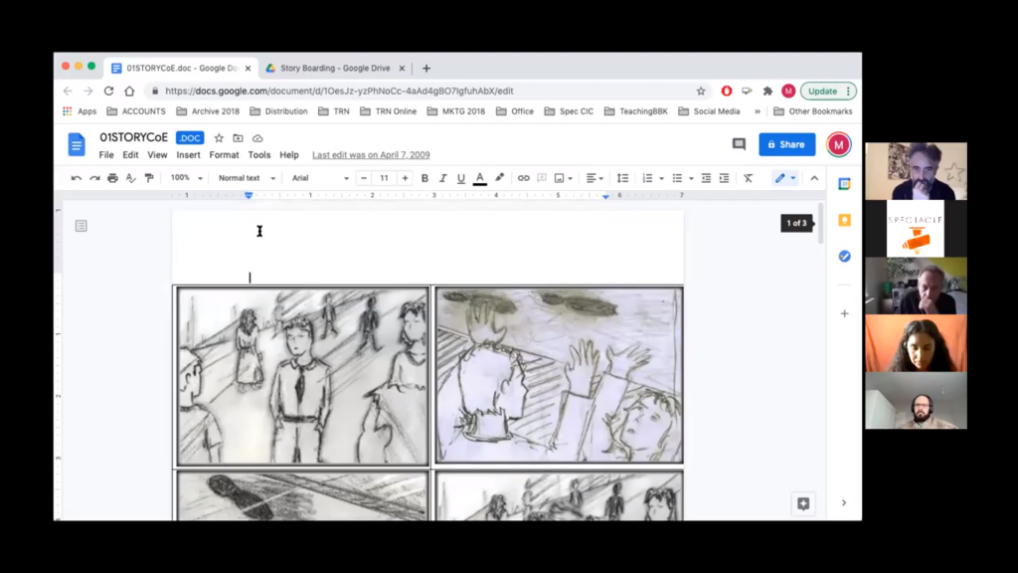Select the first storyboard sketch image
The height and width of the screenshot is (573, 1018).
pos(302,377)
